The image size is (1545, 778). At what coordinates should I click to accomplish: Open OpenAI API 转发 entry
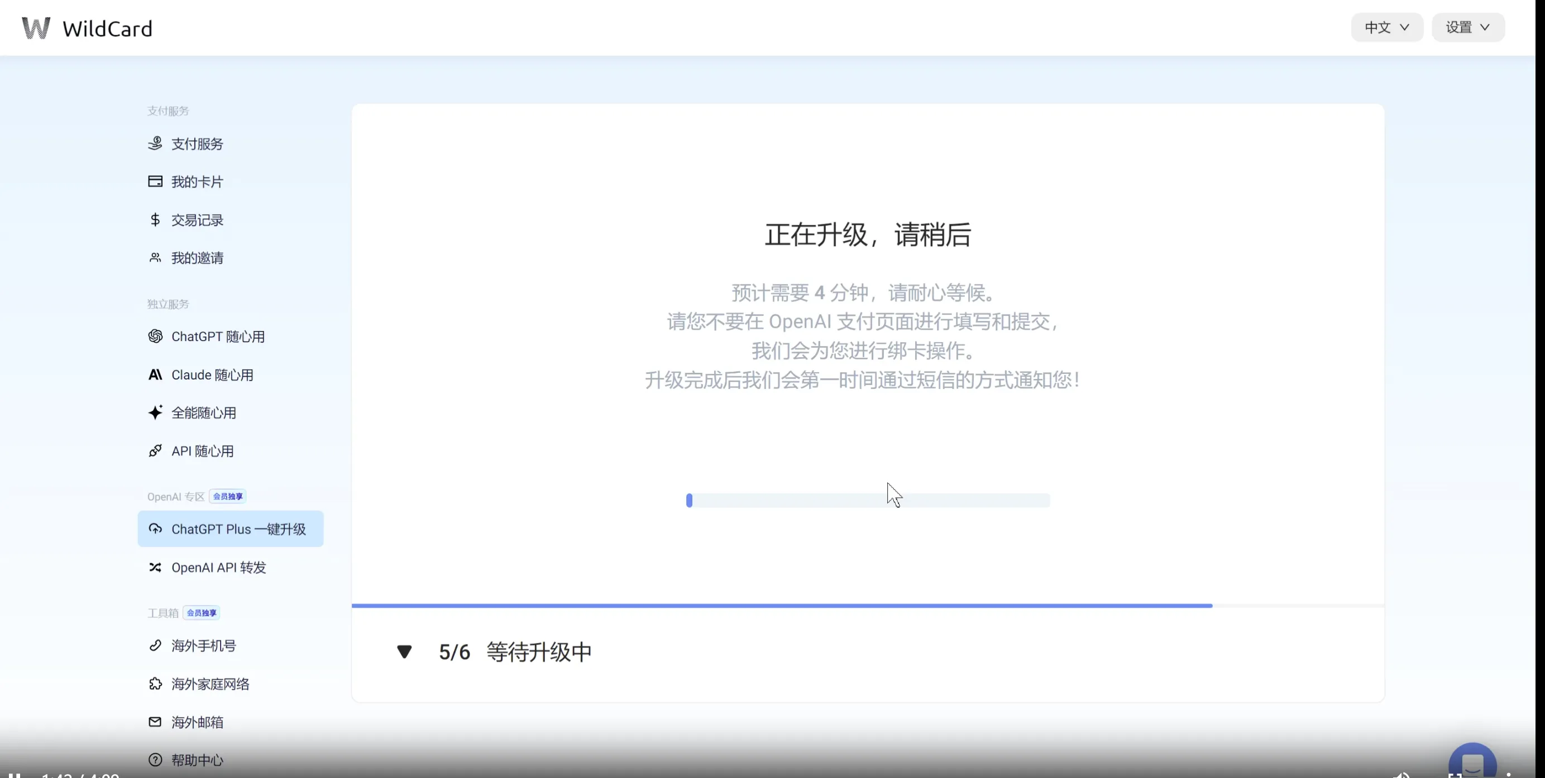218,568
